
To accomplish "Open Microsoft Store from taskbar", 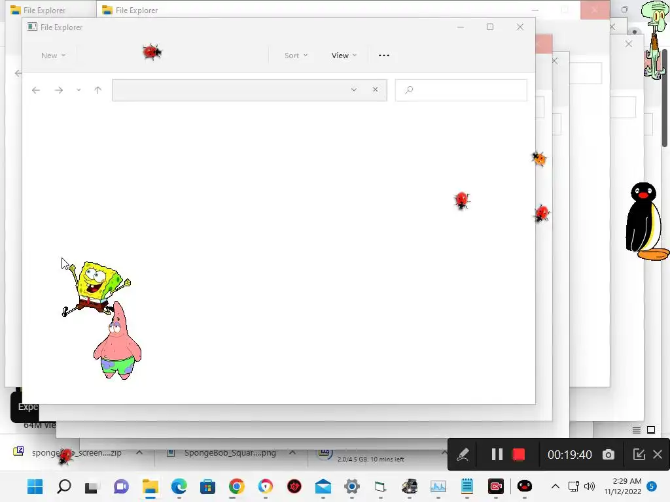I will (x=207, y=486).
